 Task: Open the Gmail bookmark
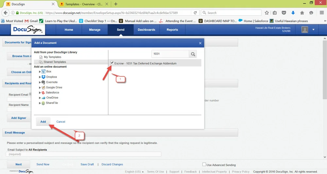point(31,21)
